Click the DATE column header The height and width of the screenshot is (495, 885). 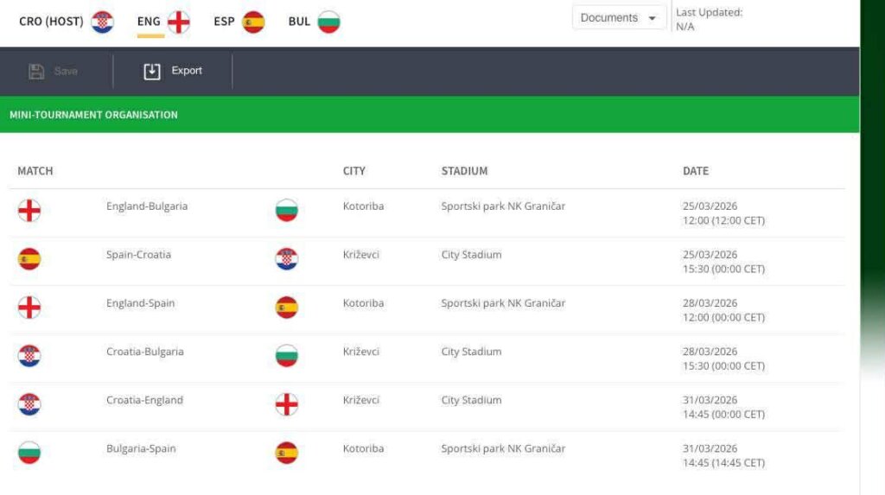click(696, 171)
